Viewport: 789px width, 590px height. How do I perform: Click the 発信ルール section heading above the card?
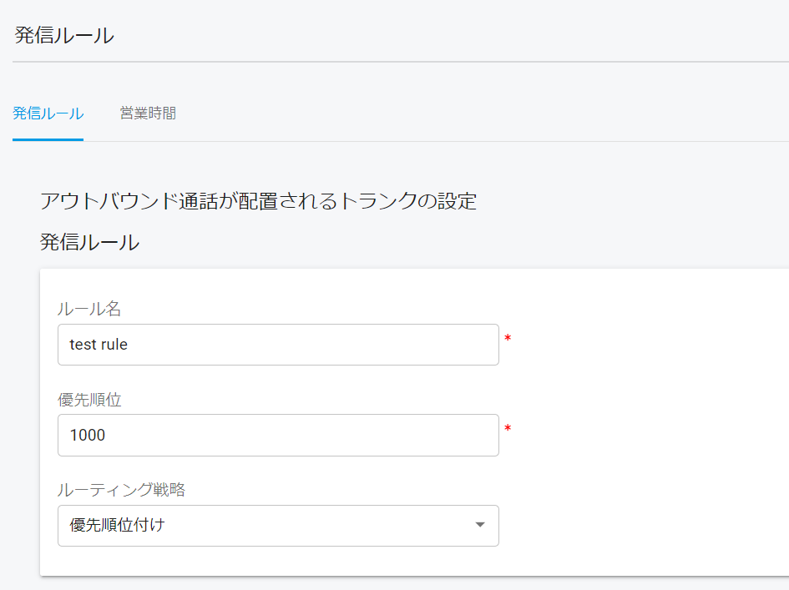89,242
